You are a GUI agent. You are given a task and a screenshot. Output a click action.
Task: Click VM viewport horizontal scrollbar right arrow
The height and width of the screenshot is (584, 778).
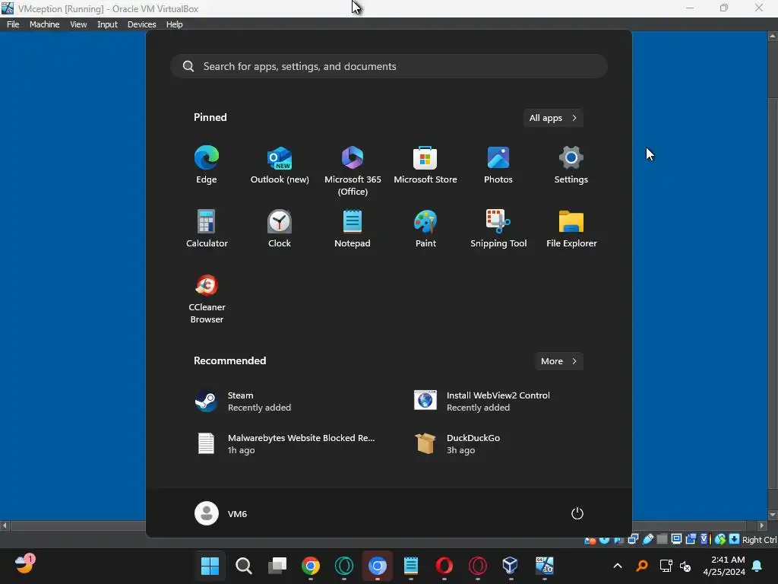[x=762, y=525]
